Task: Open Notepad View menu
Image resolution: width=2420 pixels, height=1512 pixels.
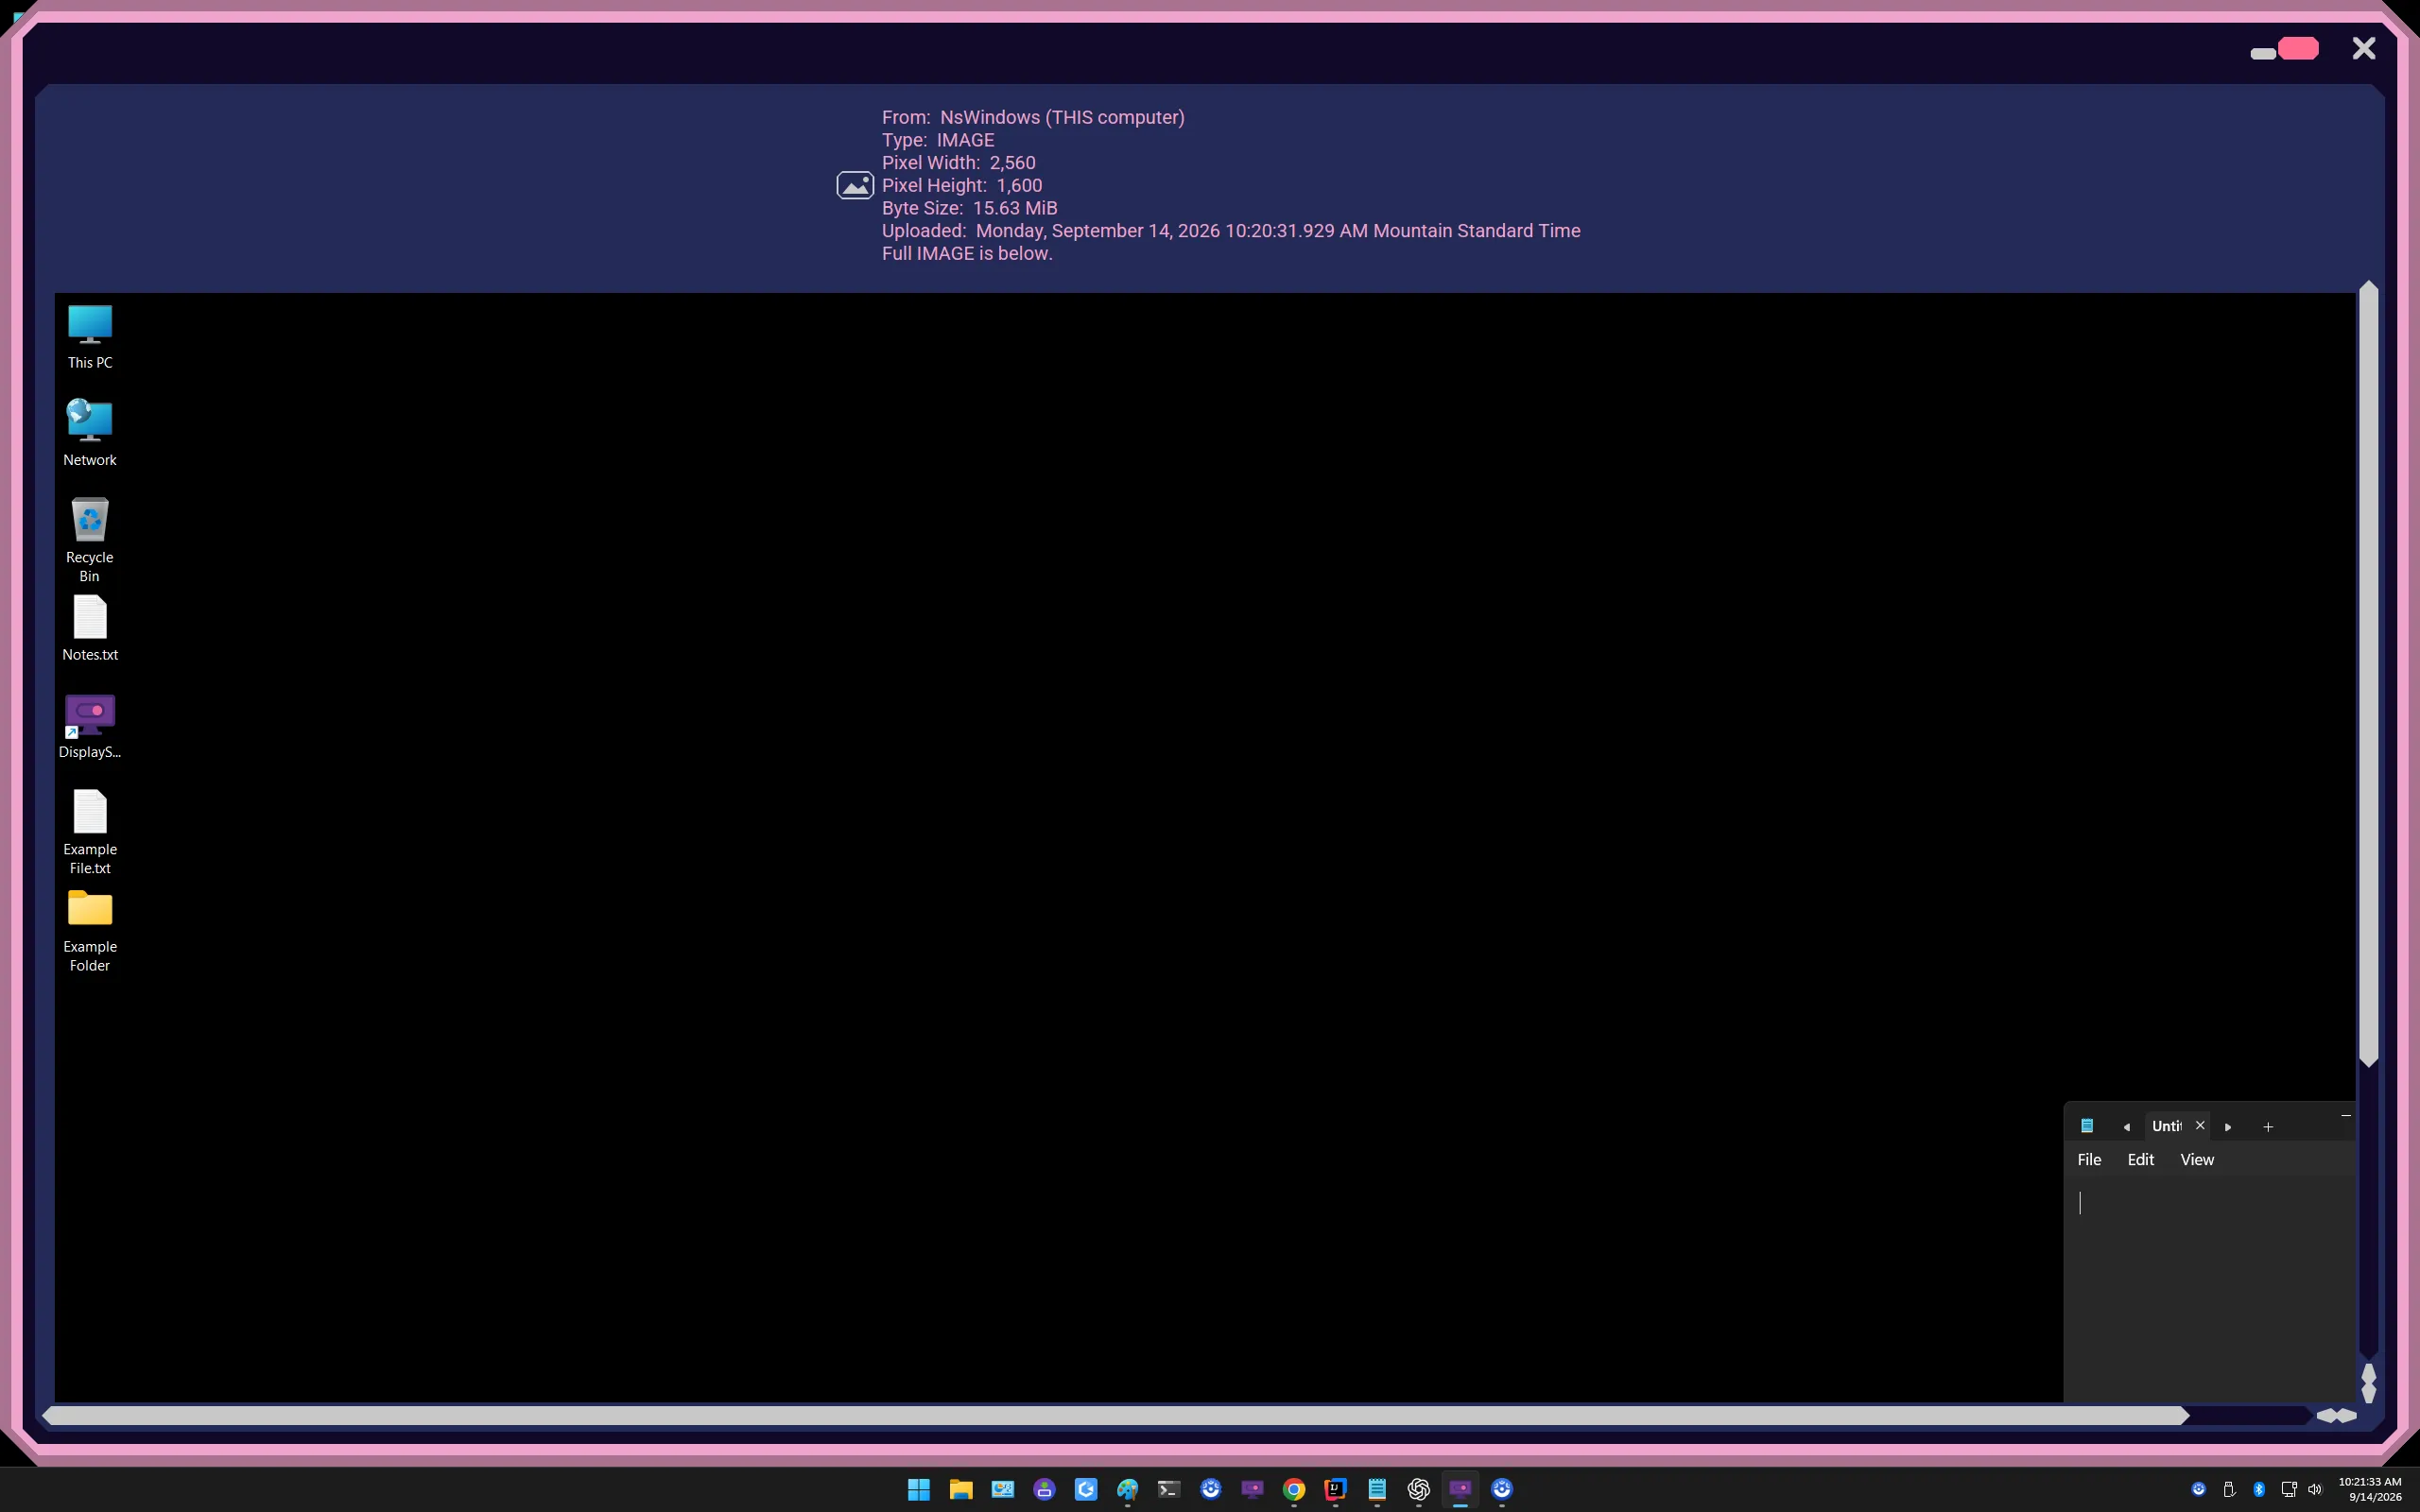Action: click(2196, 1159)
